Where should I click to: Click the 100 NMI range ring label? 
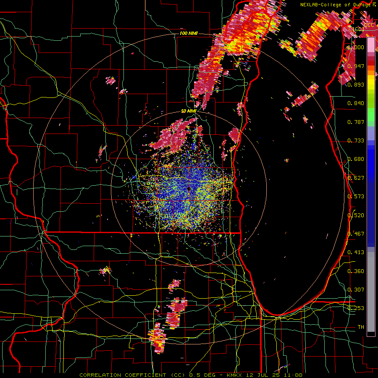coord(189,33)
